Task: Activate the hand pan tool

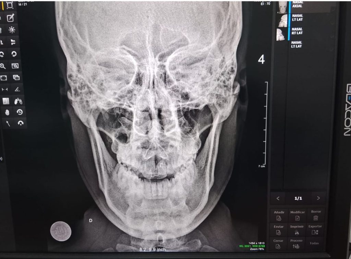Action: pos(7,112)
